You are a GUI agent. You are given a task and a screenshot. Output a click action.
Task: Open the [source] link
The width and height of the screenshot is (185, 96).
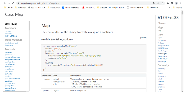(x=143, y=38)
